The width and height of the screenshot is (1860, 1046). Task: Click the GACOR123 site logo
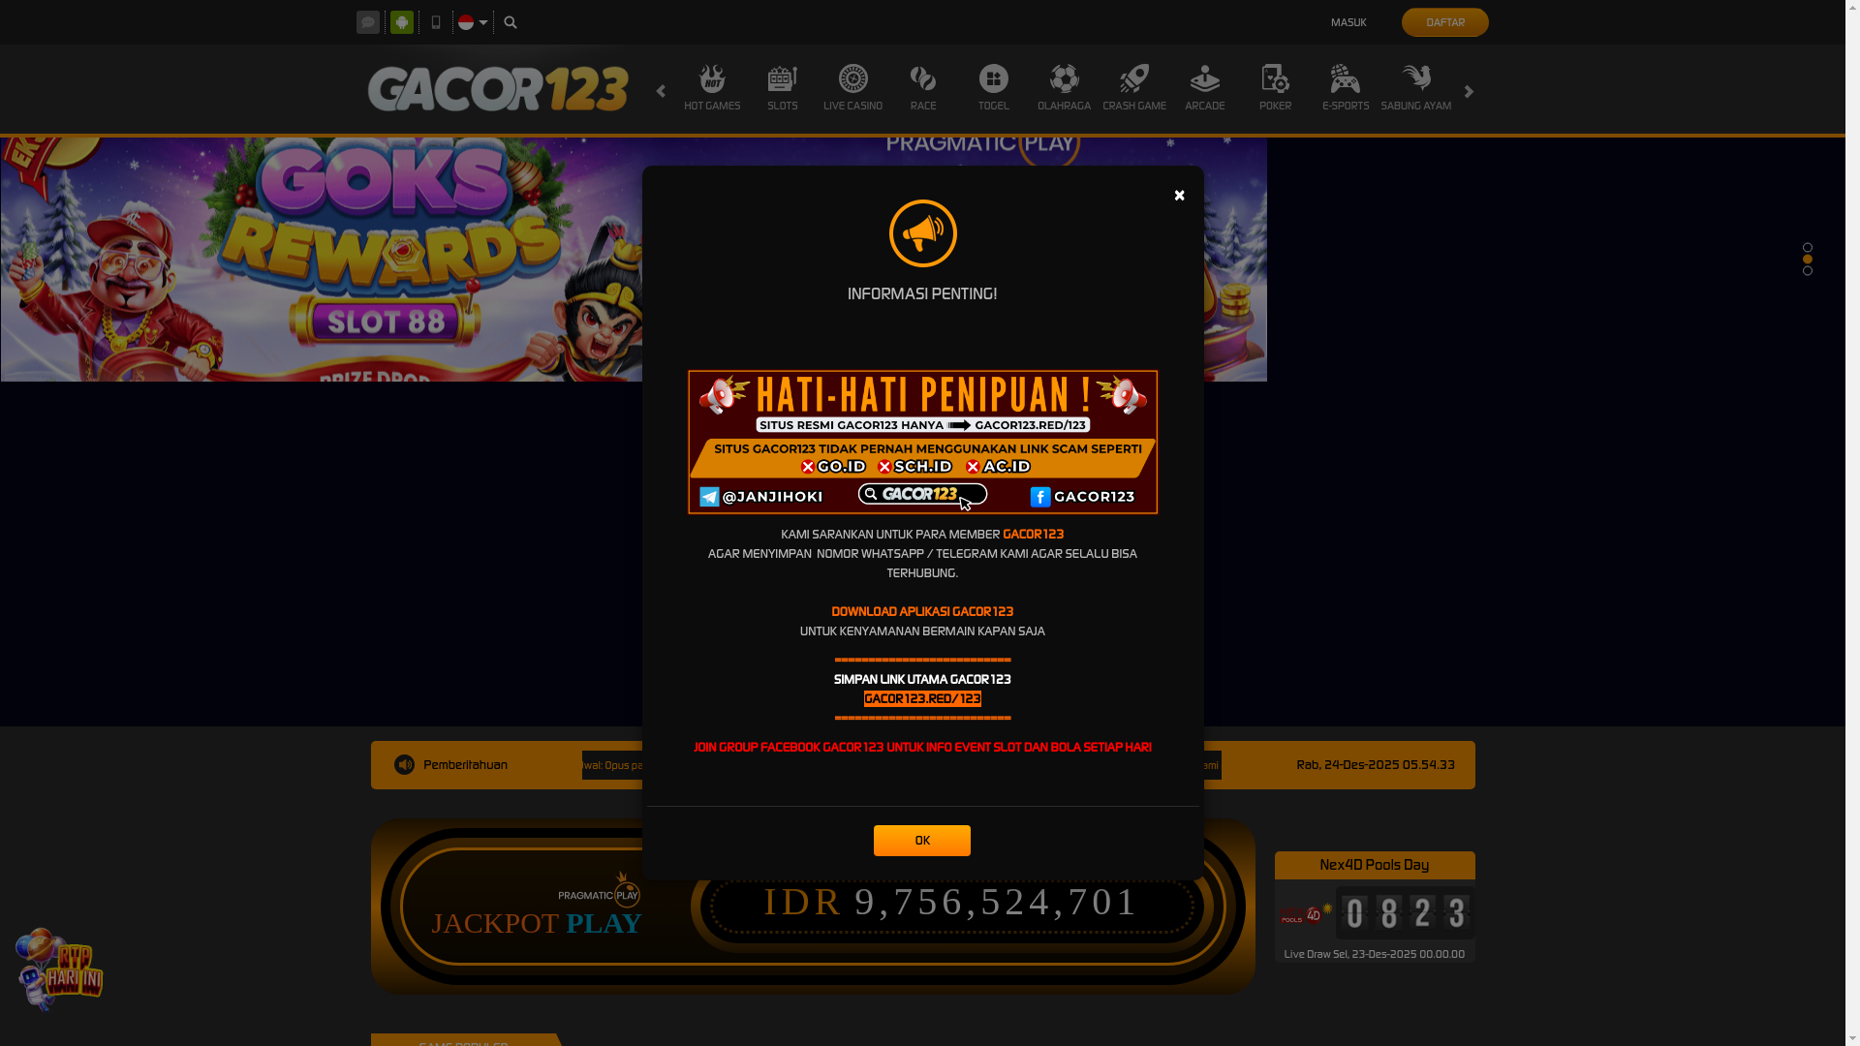tap(498, 89)
